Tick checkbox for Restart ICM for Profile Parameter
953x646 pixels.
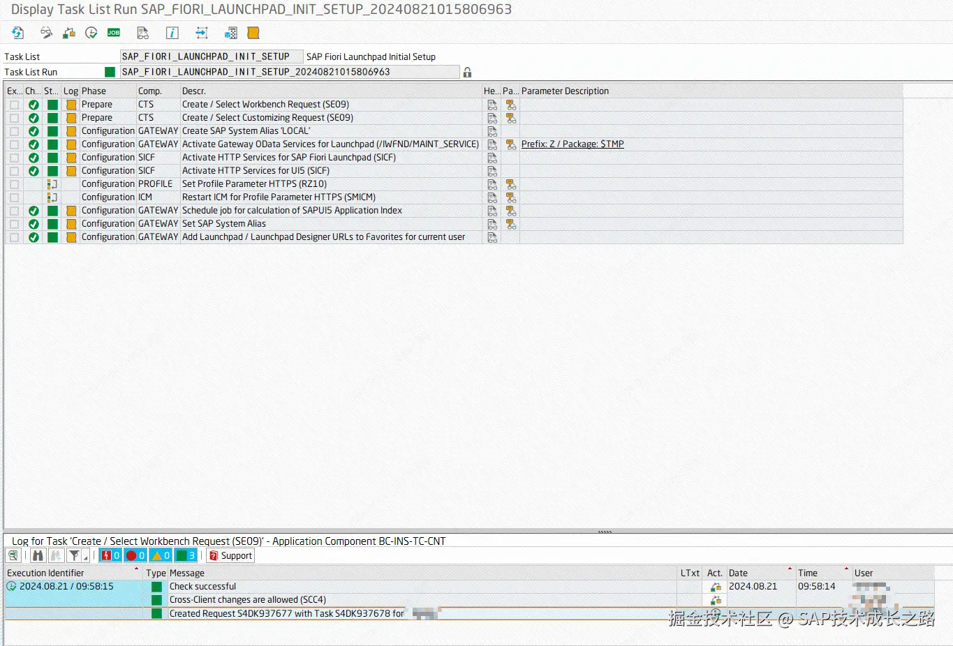pyautogui.click(x=14, y=197)
